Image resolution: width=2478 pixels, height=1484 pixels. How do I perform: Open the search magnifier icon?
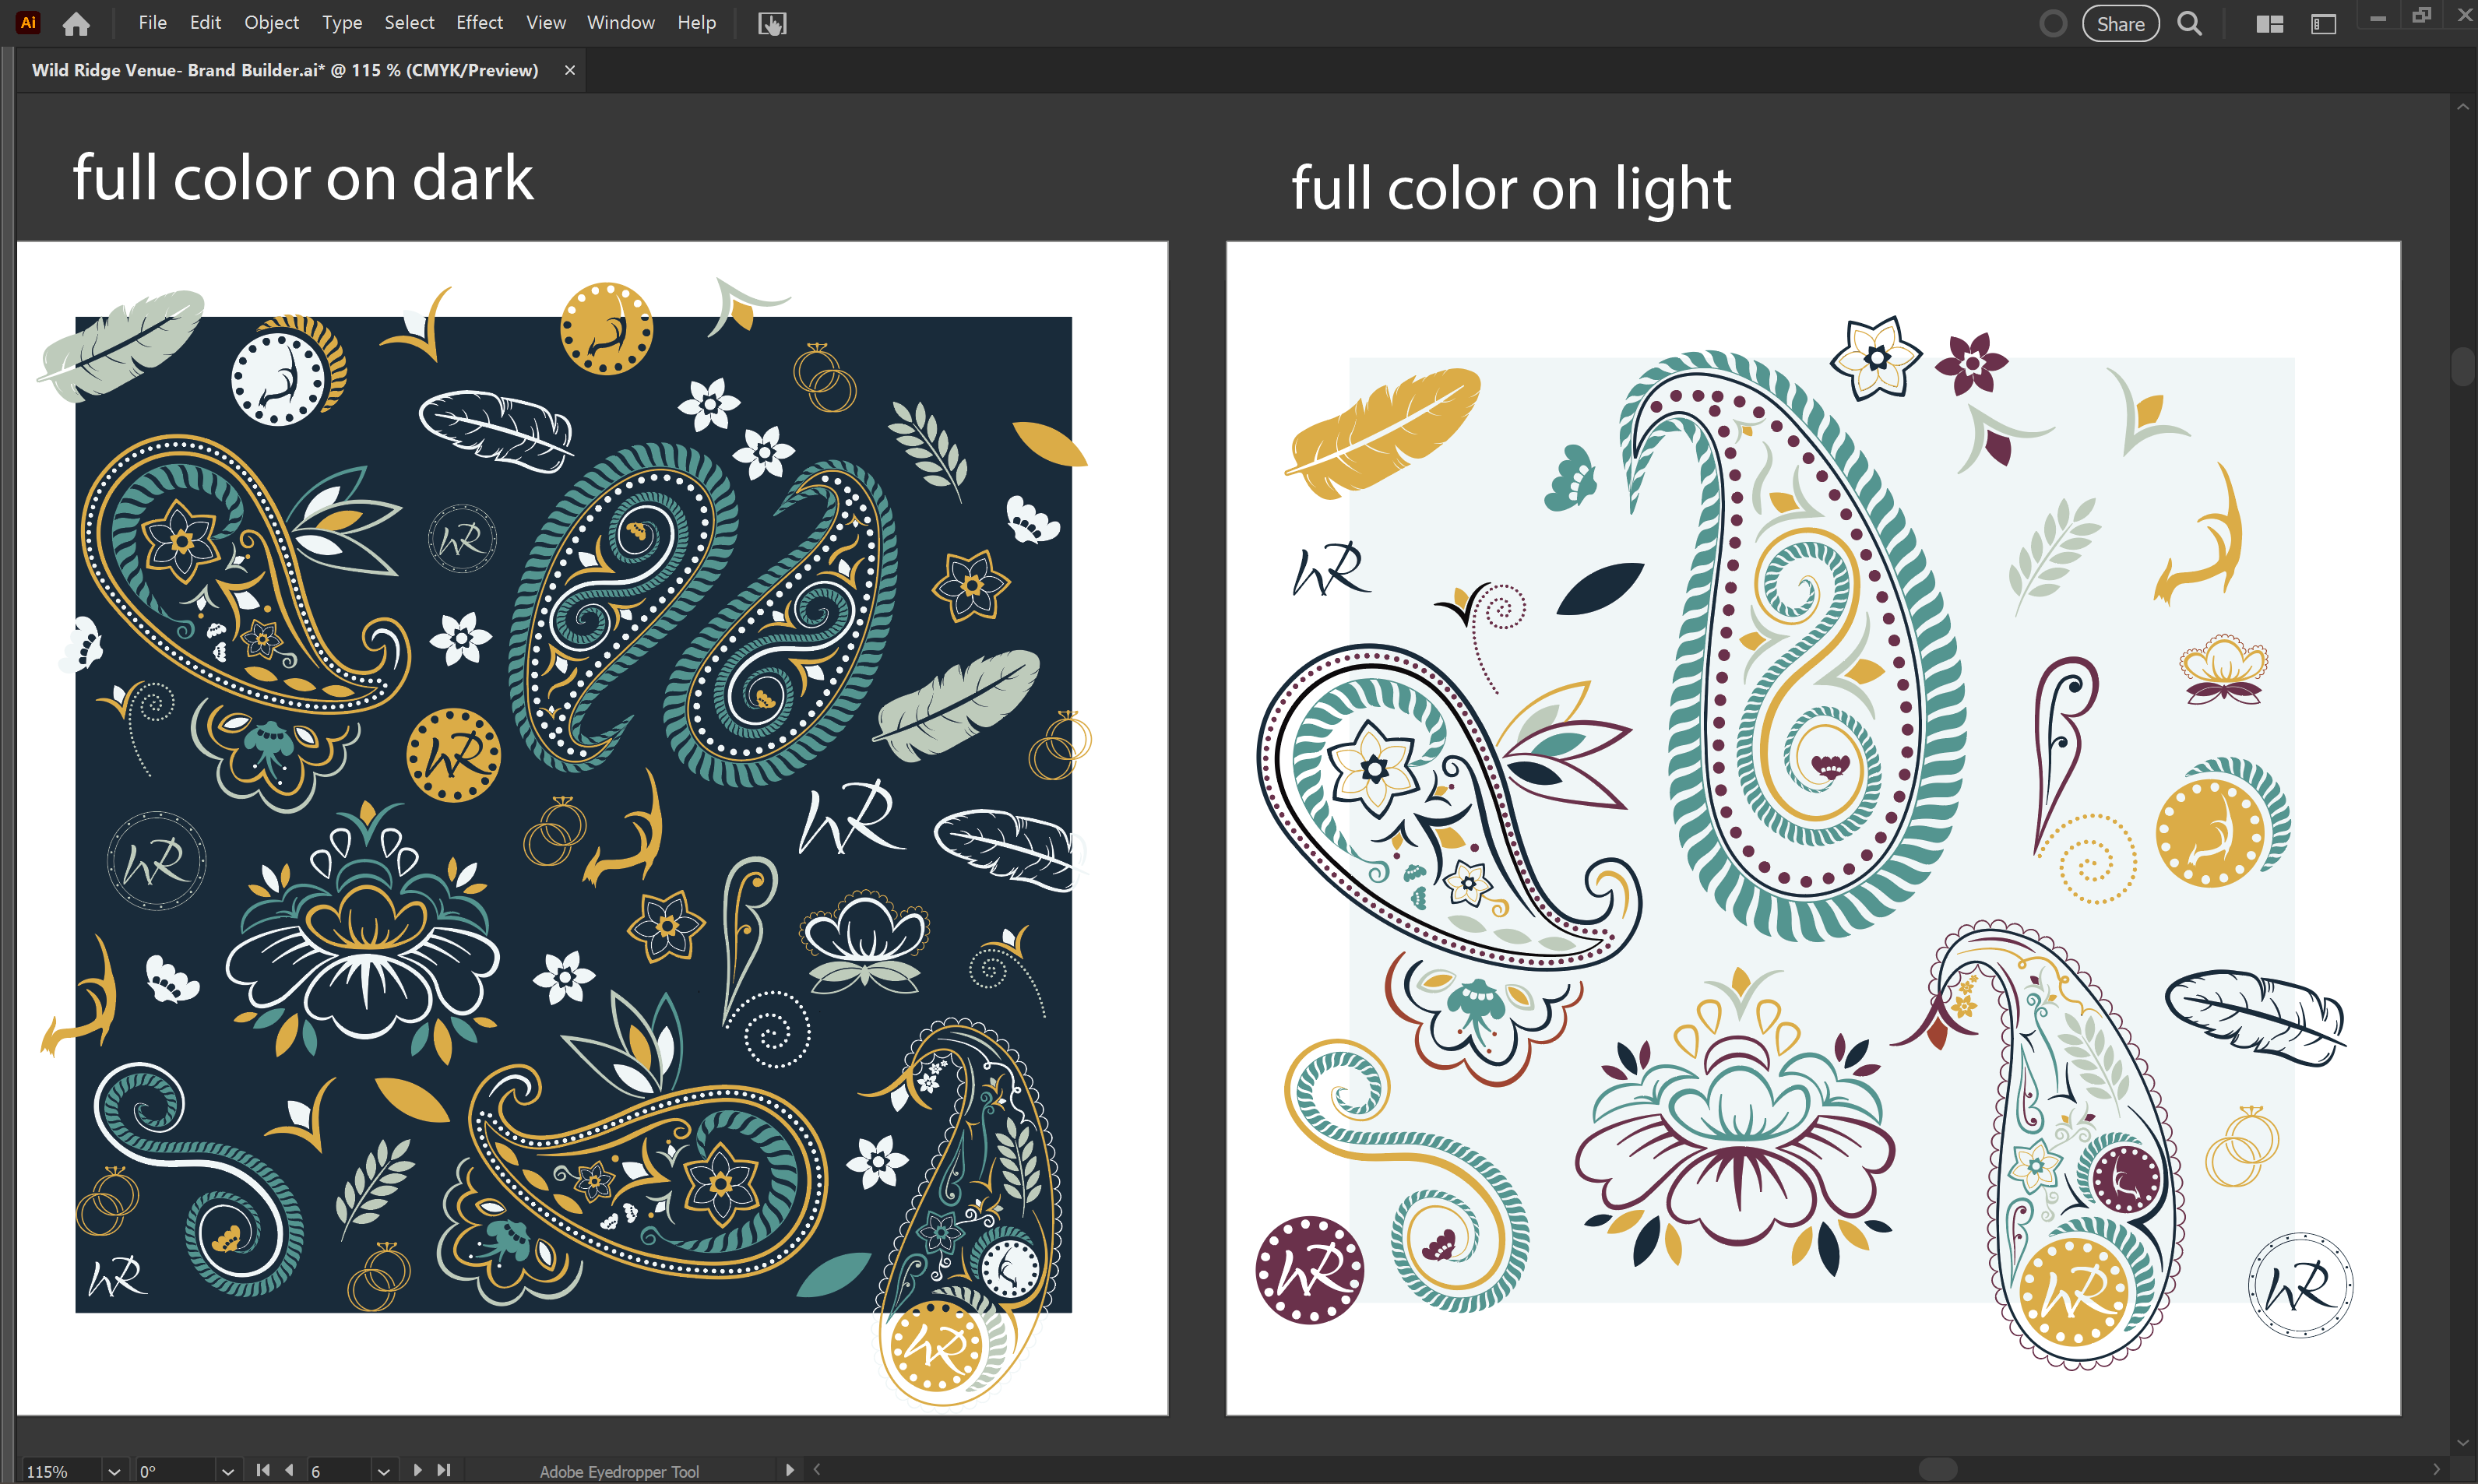click(x=2189, y=24)
